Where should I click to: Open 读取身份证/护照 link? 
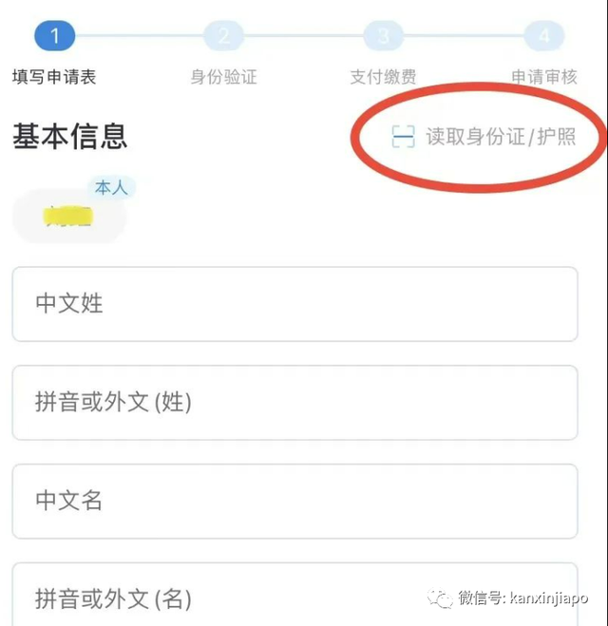pyautogui.click(x=501, y=137)
